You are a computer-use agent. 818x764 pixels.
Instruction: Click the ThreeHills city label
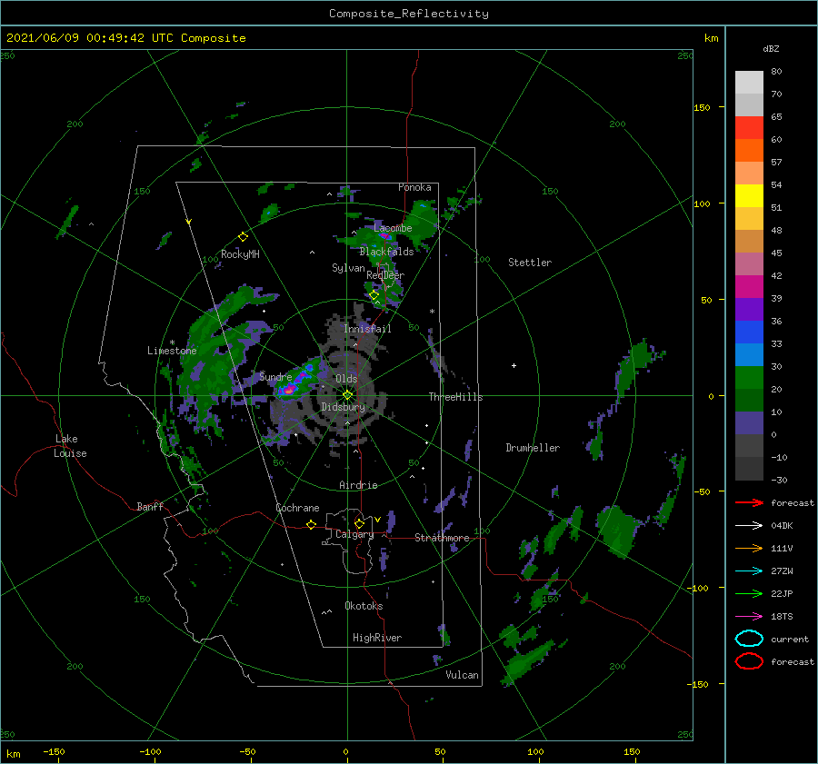455,397
